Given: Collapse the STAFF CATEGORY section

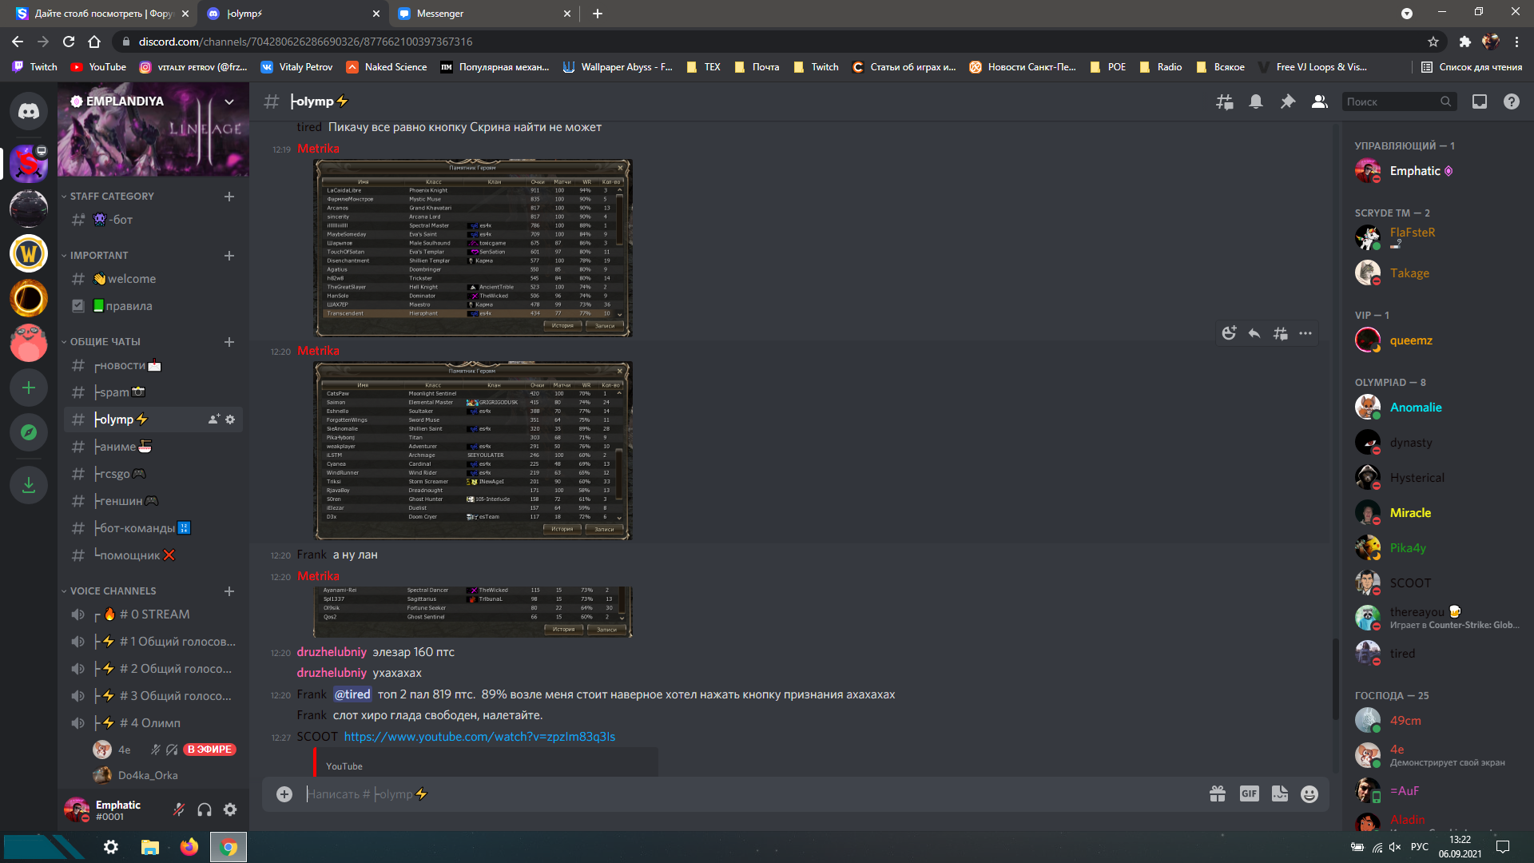Looking at the screenshot, I should tap(112, 196).
